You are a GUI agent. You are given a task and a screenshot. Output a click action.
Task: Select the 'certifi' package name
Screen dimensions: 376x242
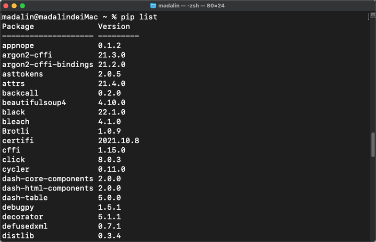(x=18, y=141)
